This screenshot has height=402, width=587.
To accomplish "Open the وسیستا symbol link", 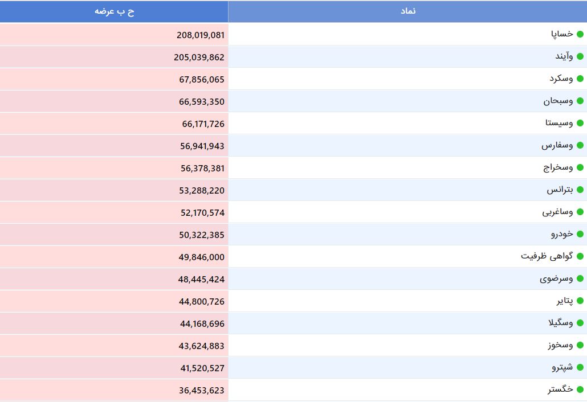I will 559,123.
